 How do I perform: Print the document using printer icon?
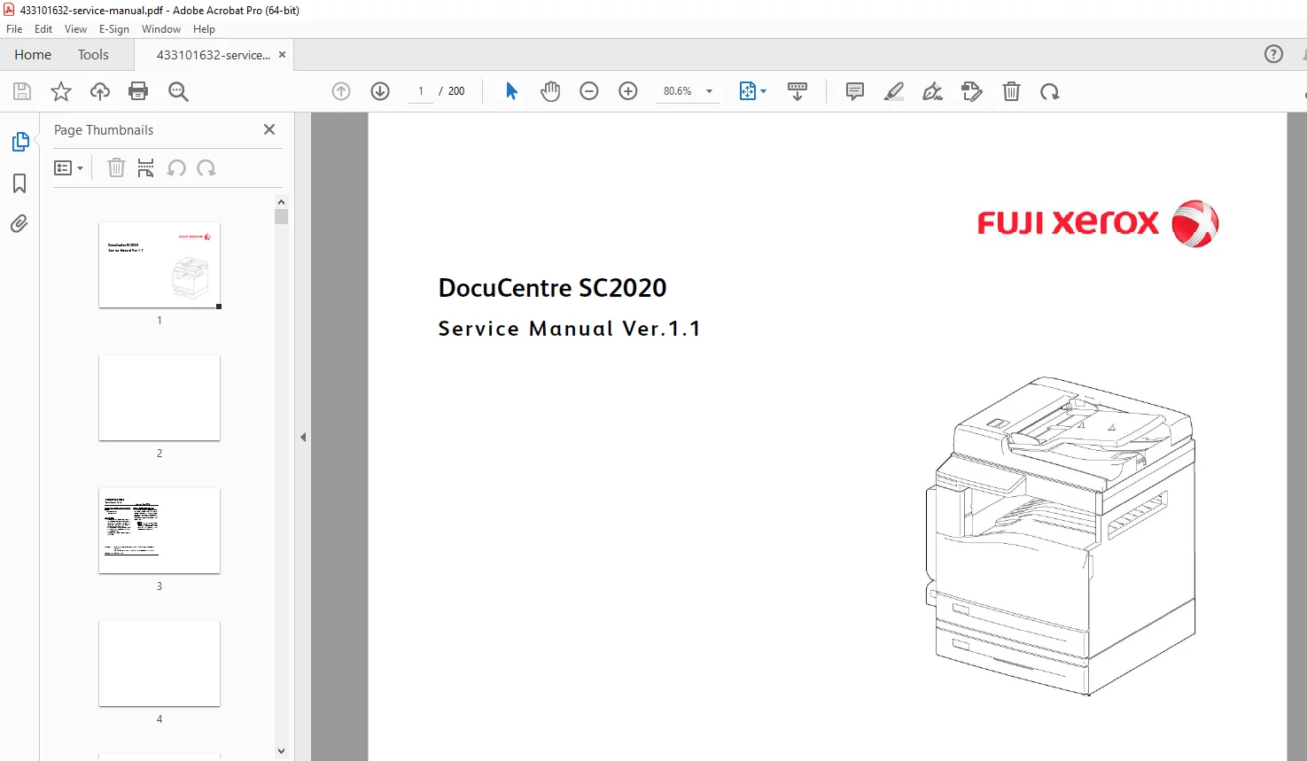click(x=138, y=91)
